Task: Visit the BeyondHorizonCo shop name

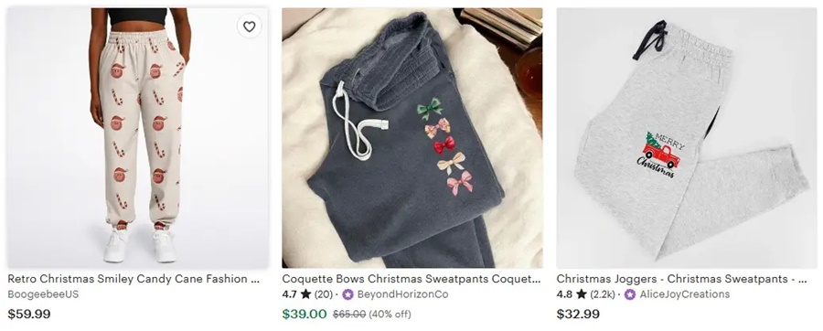Action: point(402,294)
